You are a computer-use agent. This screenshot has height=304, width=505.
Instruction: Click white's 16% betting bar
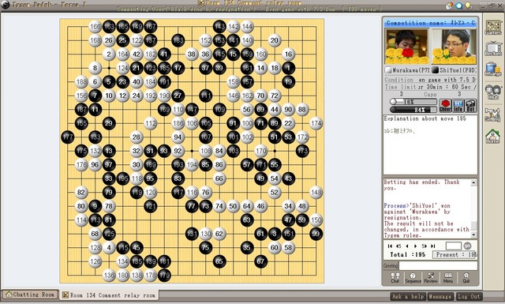[413, 102]
